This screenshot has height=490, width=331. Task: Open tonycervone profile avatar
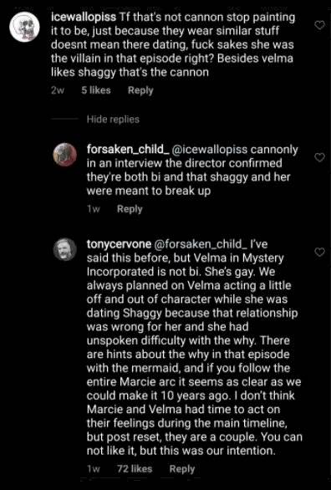point(64,249)
